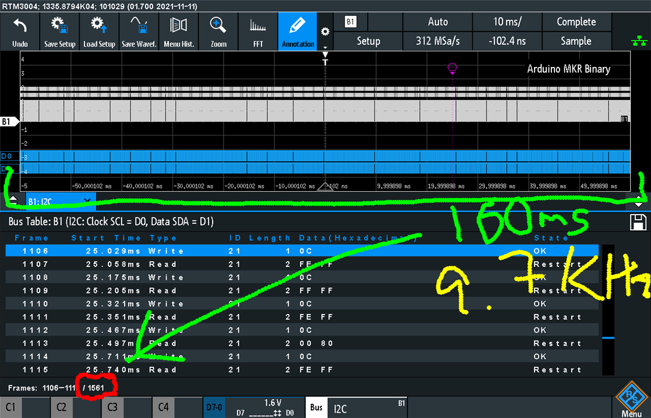Image resolution: width=651 pixels, height=418 pixels.
Task: Click the green network status icon
Action: (639, 41)
